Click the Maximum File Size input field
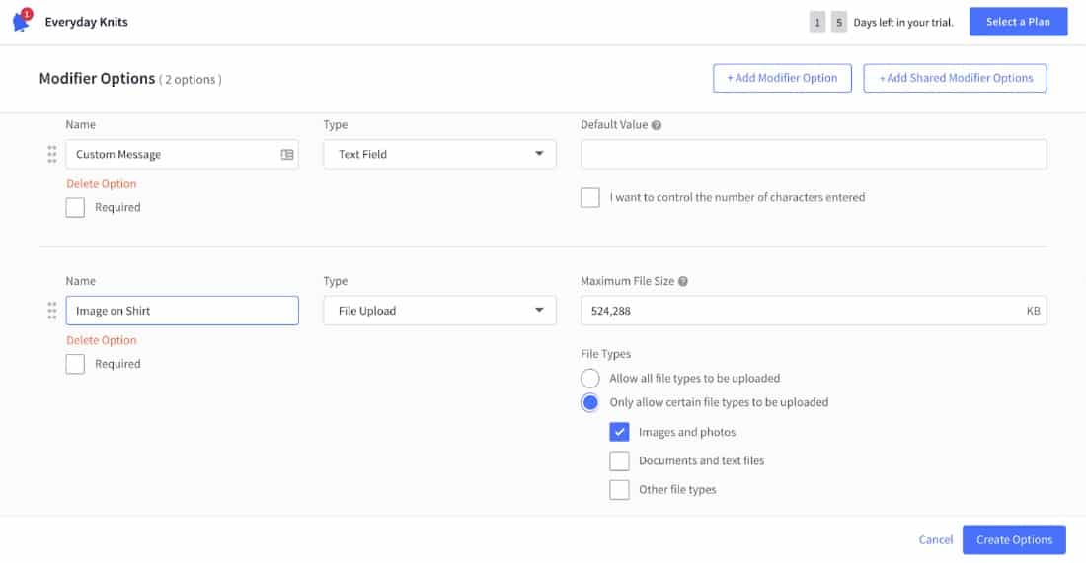The width and height of the screenshot is (1086, 563). (x=800, y=311)
